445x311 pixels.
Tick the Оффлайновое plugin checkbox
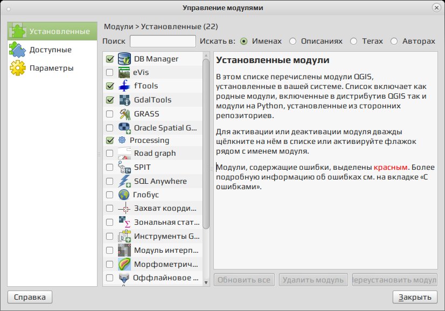(x=109, y=278)
